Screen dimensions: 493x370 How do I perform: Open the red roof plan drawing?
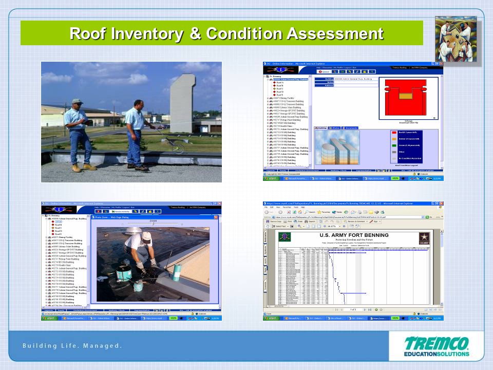tap(406, 98)
